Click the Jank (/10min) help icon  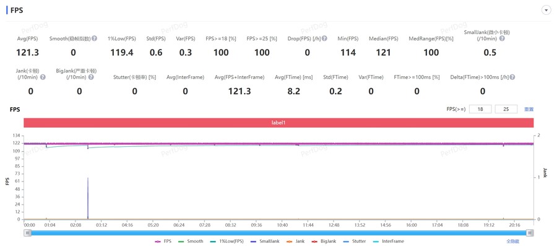[x=43, y=77]
